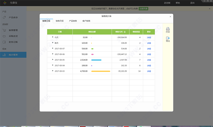Switch to the 销售月报 tab

pyautogui.click(x=60, y=21)
